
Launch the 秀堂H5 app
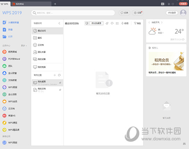click(9, 116)
